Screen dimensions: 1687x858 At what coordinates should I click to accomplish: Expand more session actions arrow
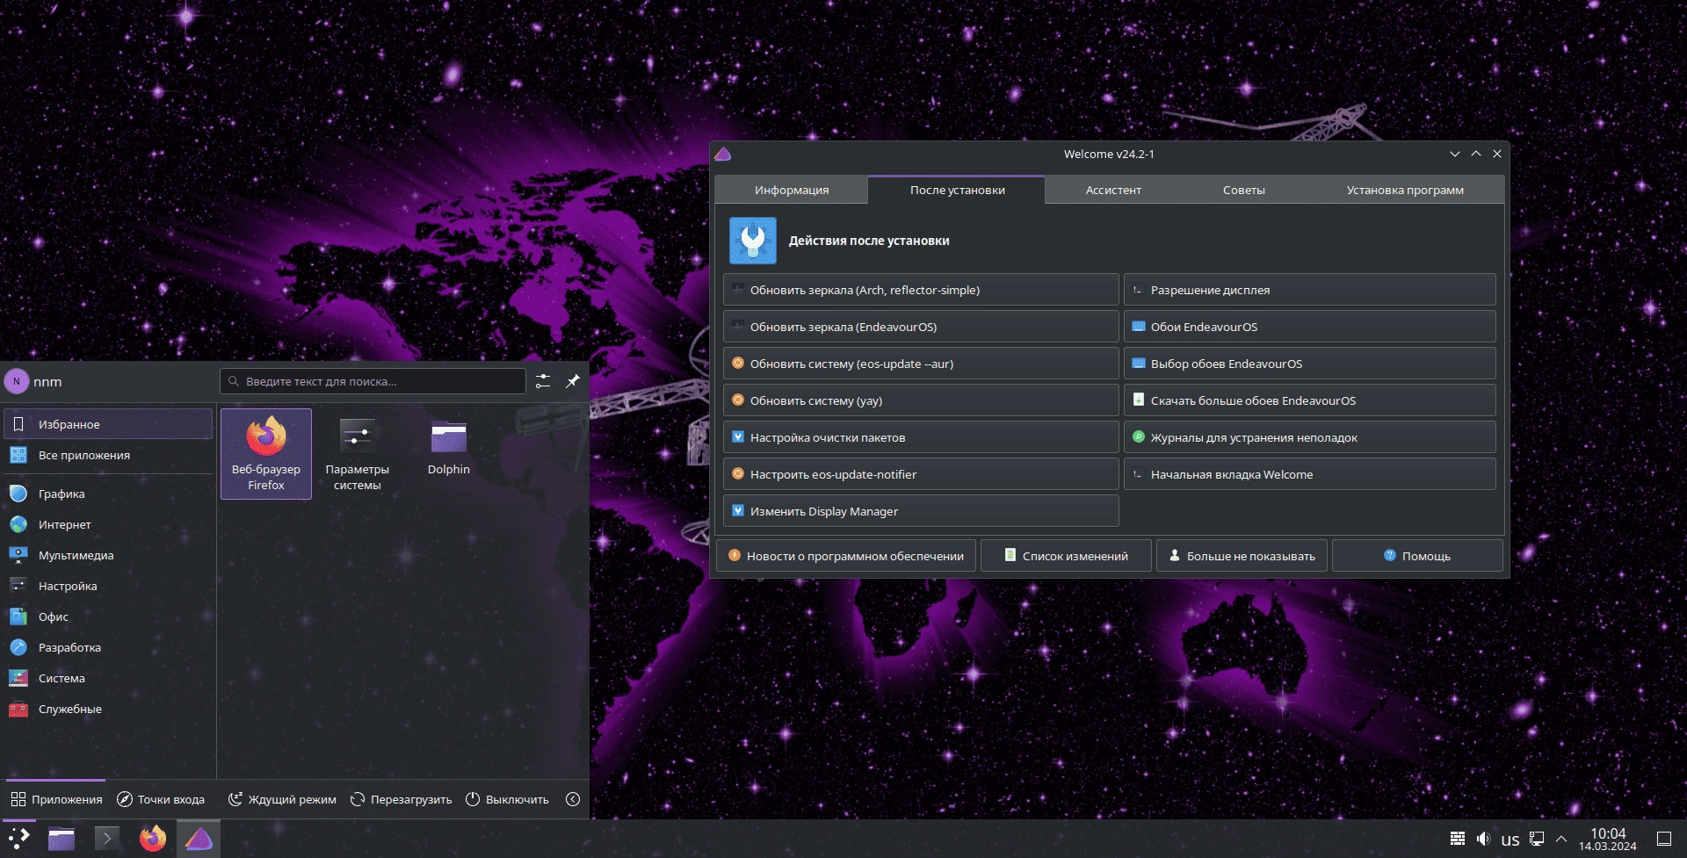(573, 799)
